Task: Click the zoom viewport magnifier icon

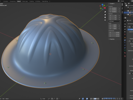Action: coord(105,12)
